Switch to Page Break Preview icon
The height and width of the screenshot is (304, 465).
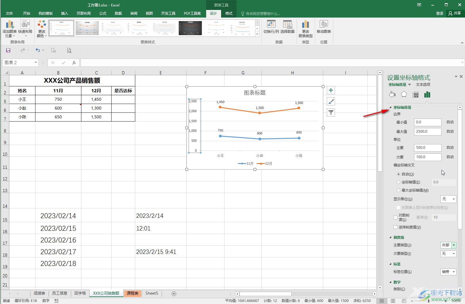[404, 301]
